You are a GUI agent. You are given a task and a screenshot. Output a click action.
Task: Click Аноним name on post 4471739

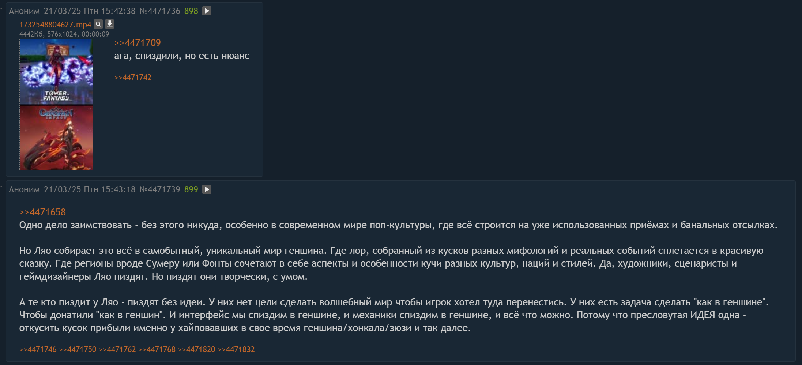coord(24,189)
